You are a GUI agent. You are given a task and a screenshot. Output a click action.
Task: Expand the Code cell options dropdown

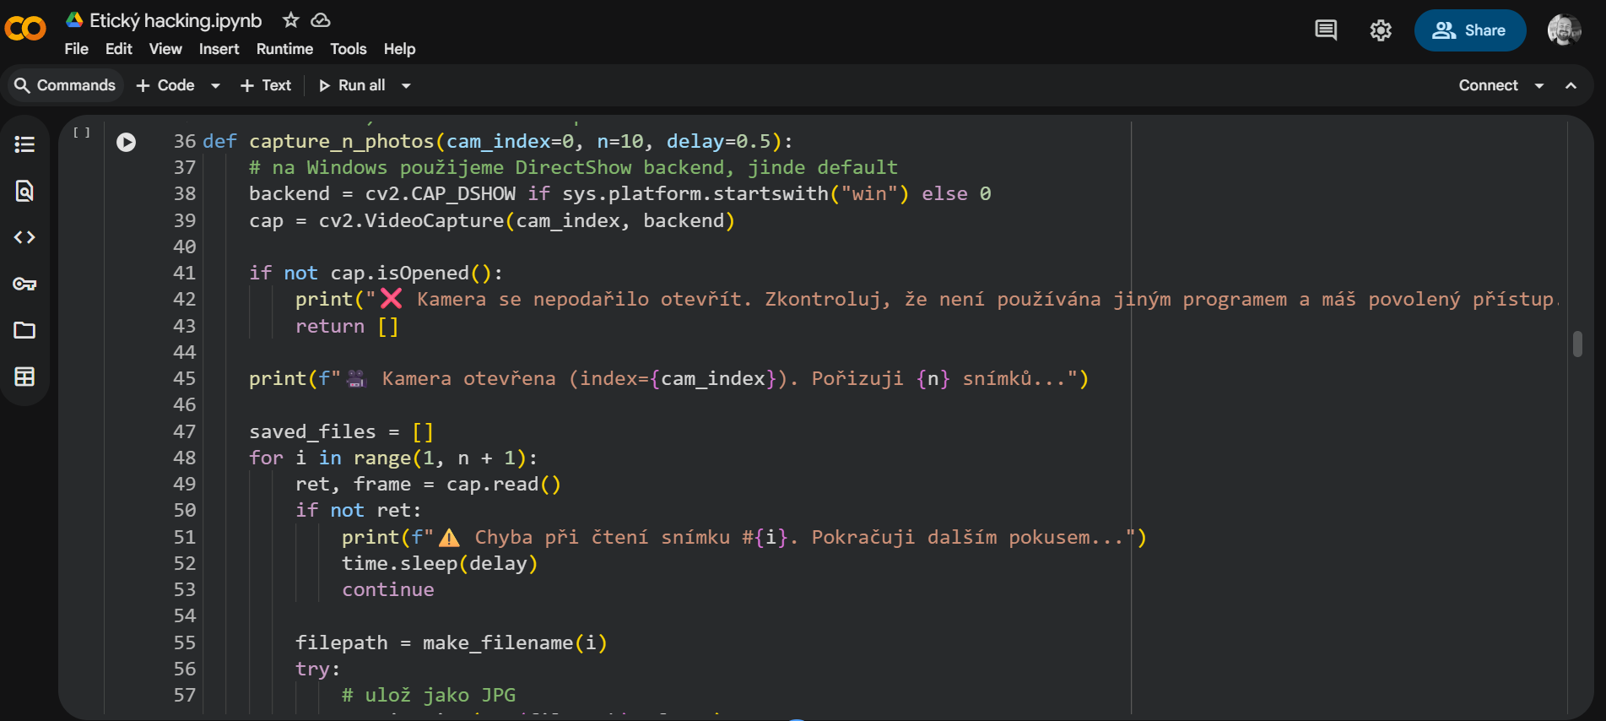[x=215, y=85]
